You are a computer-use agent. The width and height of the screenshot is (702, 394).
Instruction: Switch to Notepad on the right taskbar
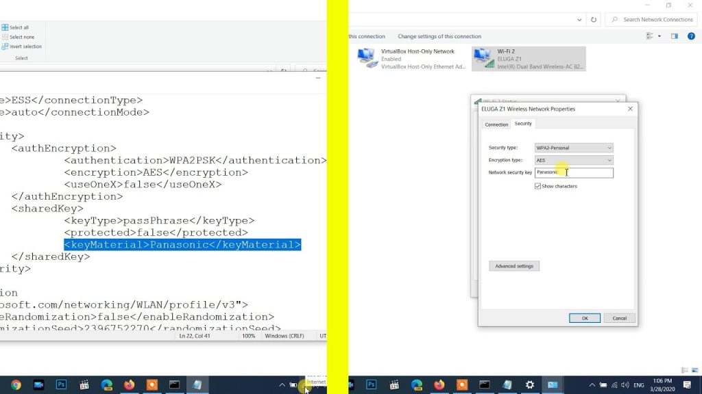[x=507, y=384]
